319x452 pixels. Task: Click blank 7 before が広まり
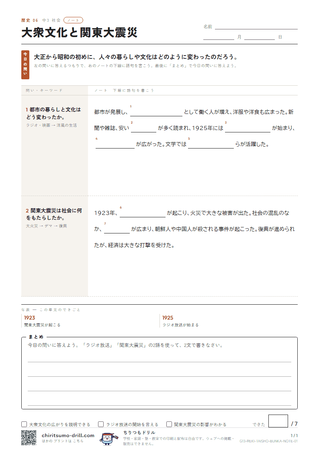pos(117,229)
